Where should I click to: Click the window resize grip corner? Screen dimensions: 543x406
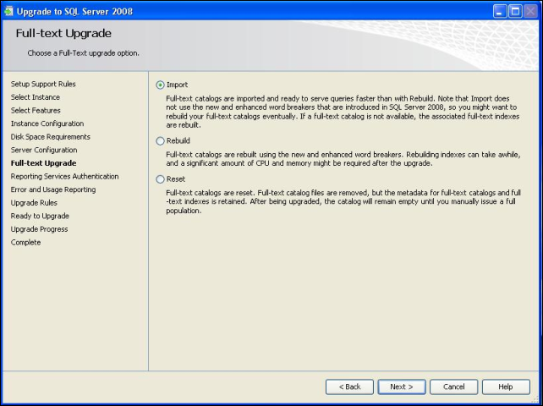537,400
